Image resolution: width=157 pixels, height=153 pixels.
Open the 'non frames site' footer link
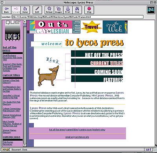(x=82, y=137)
